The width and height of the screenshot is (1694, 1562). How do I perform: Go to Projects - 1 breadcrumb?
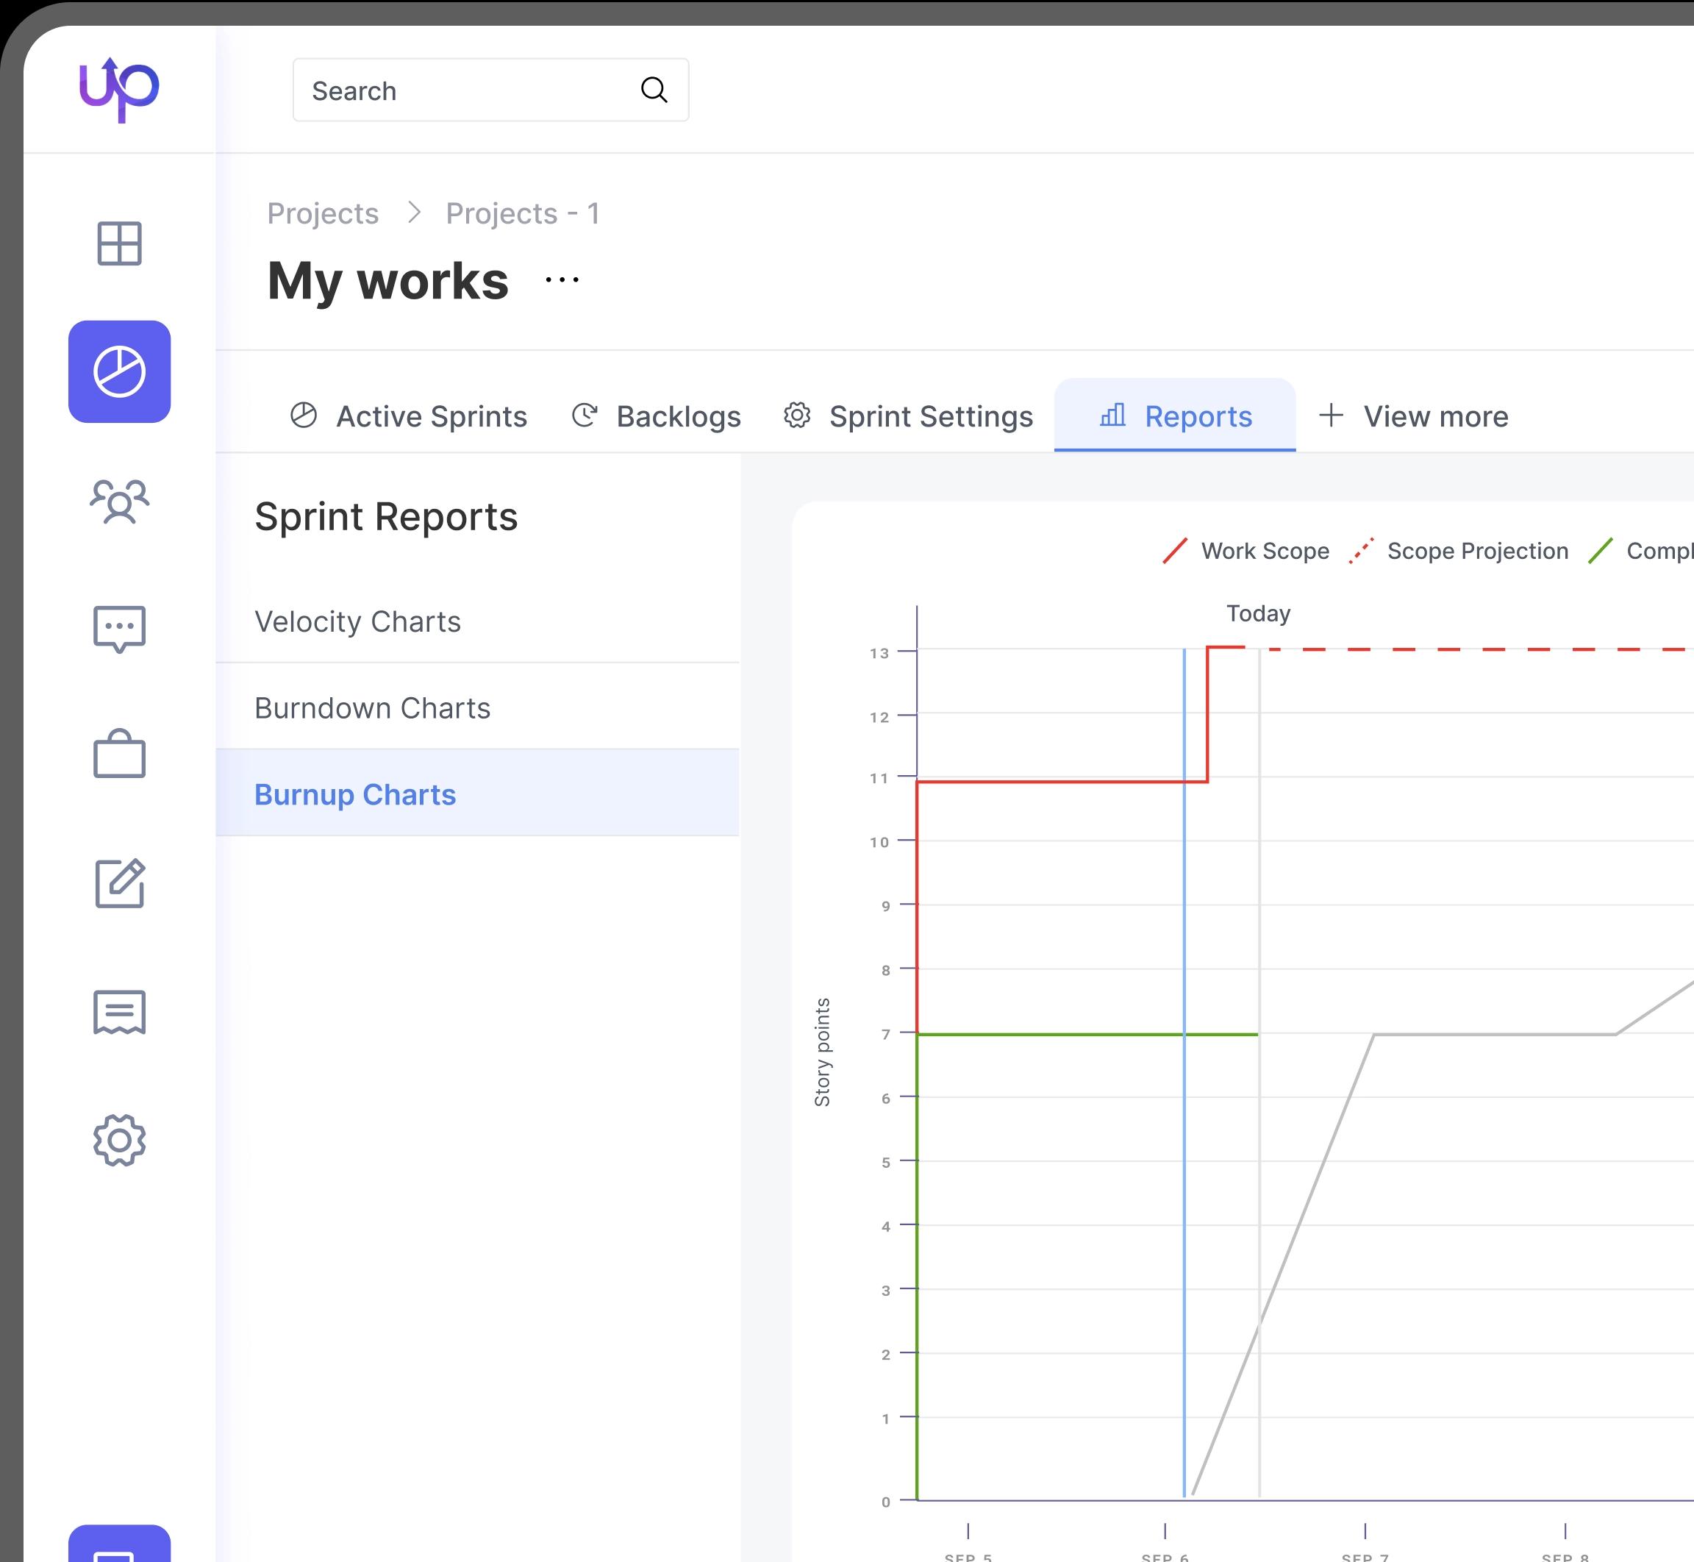click(x=523, y=214)
